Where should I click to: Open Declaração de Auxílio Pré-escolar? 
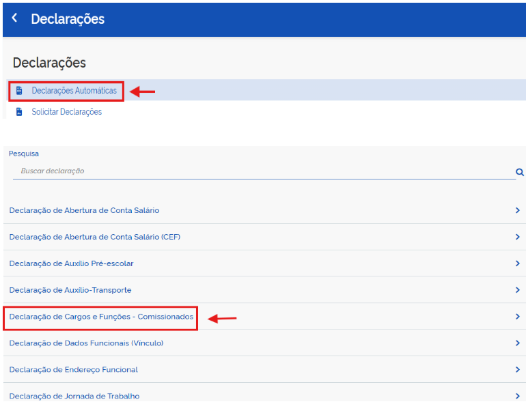(x=71, y=263)
